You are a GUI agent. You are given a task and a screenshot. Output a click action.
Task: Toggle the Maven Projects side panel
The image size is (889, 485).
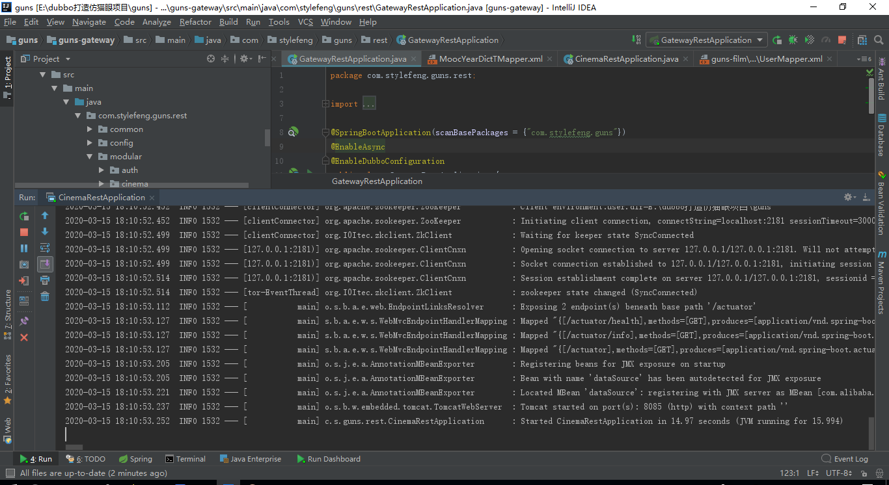point(882,282)
